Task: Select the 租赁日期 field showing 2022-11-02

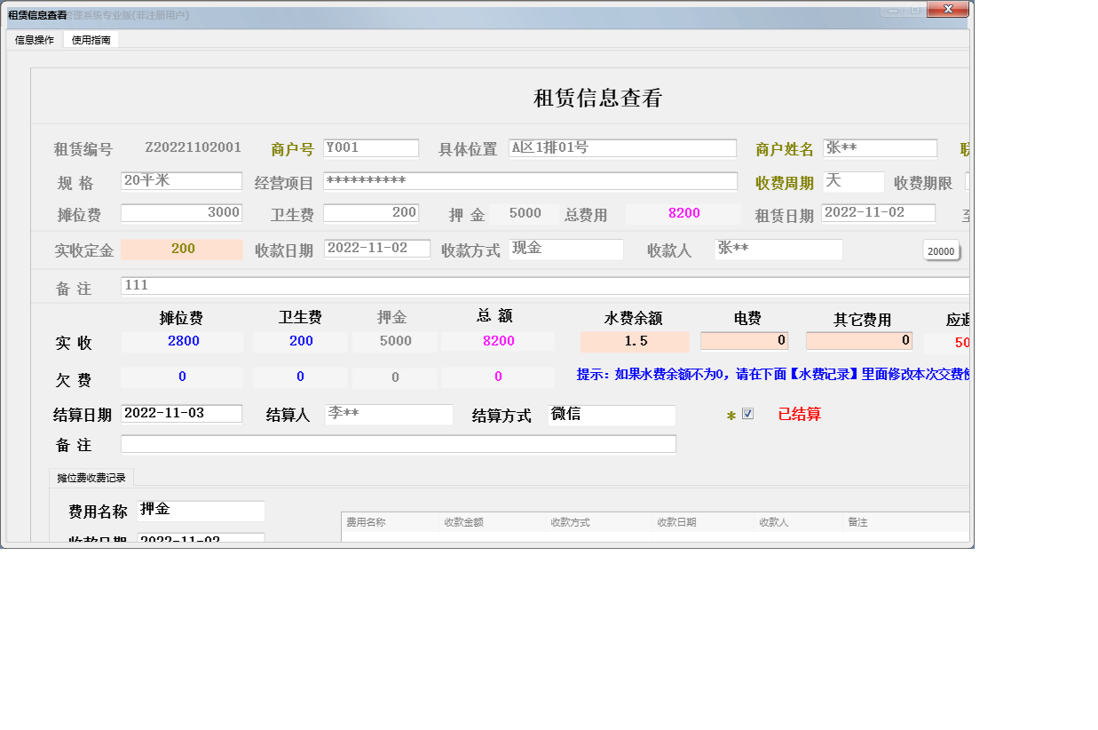Action: (x=878, y=213)
